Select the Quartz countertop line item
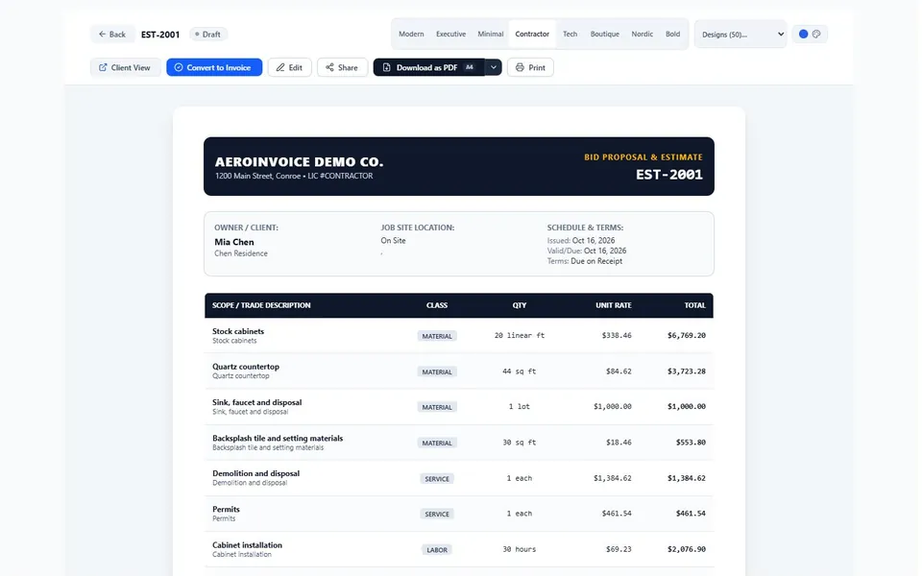This screenshot has height=576, width=922. pos(459,372)
